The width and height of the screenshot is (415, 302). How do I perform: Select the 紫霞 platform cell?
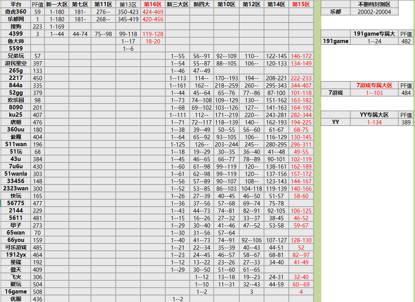15,137
